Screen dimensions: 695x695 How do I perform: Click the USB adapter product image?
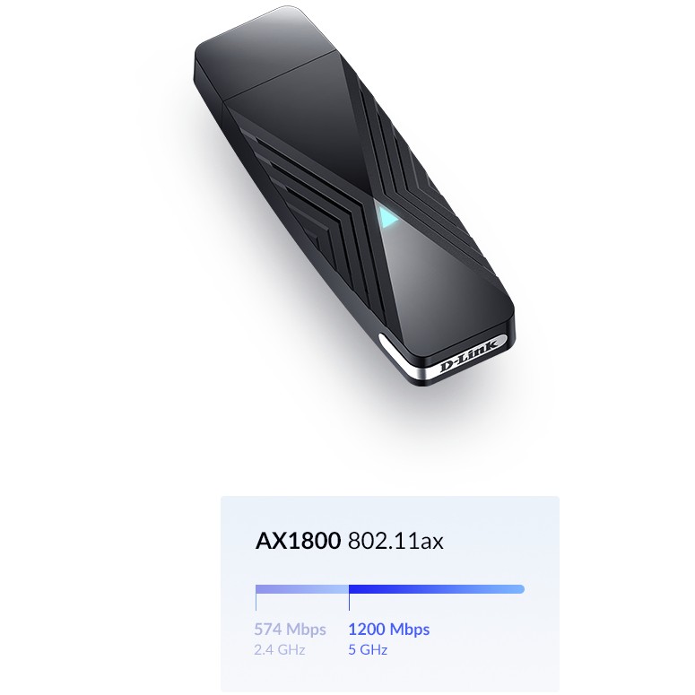pos(354,195)
